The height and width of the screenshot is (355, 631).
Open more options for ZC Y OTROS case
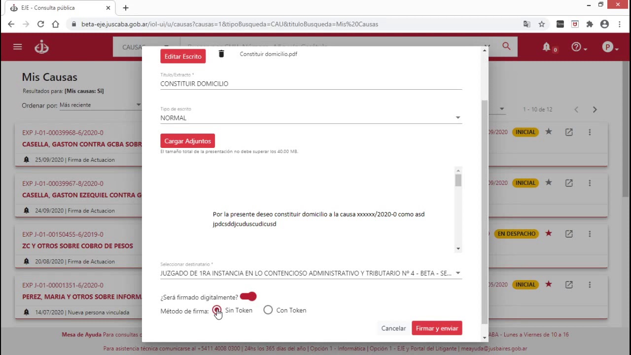click(590, 234)
